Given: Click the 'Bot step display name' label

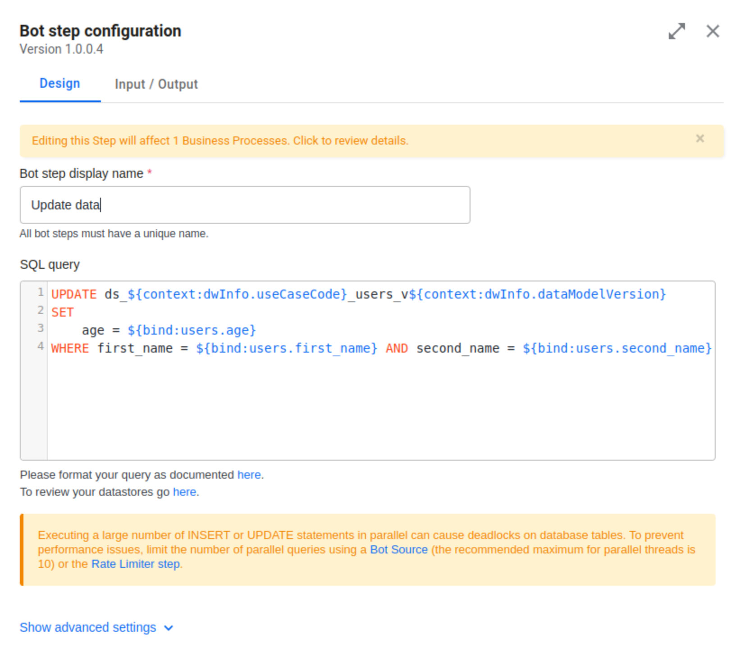Looking at the screenshot, I should [x=82, y=173].
